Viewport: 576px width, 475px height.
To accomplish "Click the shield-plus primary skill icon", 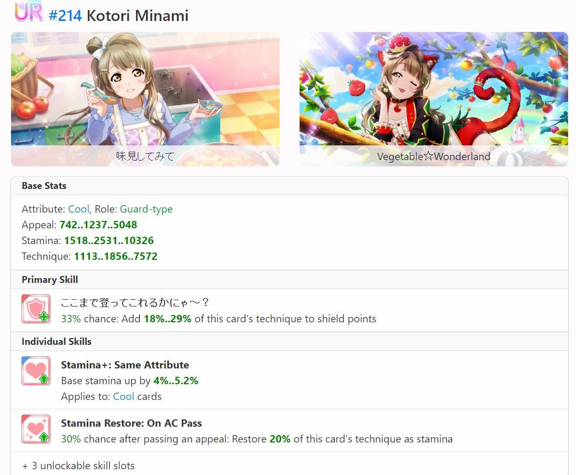I will pyautogui.click(x=36, y=309).
